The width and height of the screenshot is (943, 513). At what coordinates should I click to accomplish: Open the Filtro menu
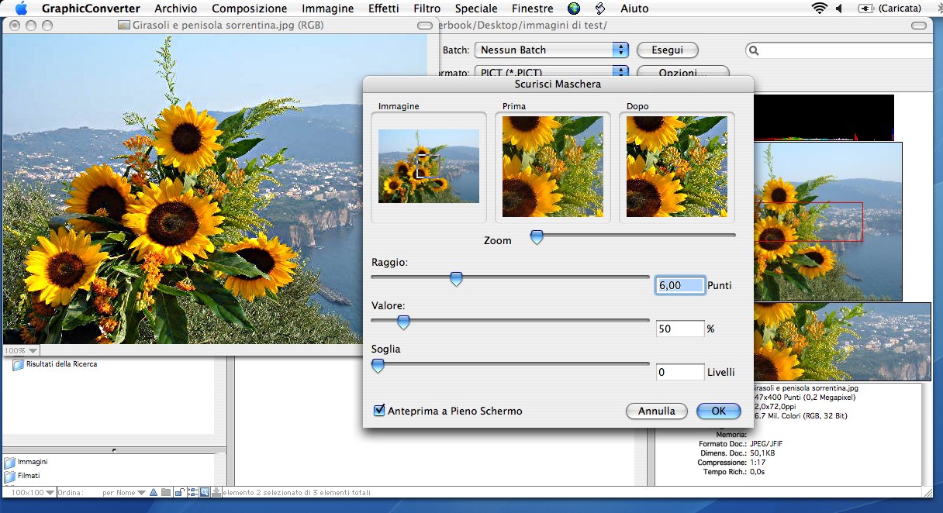427,9
